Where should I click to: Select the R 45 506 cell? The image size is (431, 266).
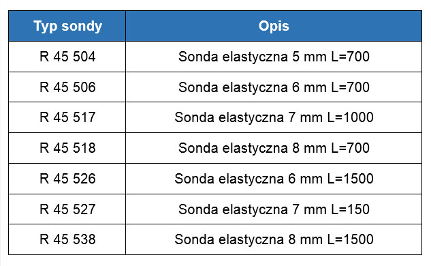tap(67, 87)
